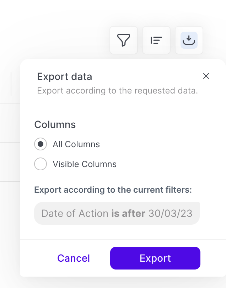The height and width of the screenshot is (288, 226).
Task: Click the "Visible Columns" option label
Action: coord(85,164)
